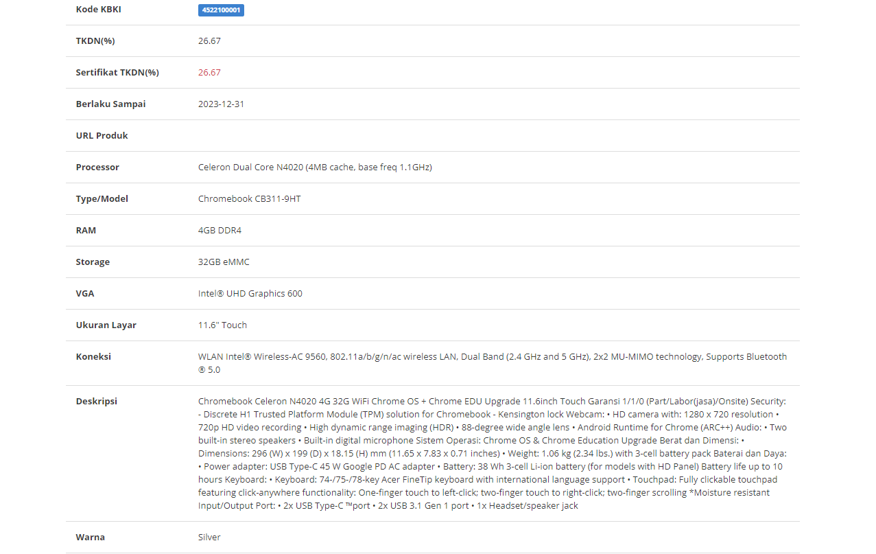
Task: Select the 'Intel® UHD Graphics 600' value
Action: pos(250,294)
